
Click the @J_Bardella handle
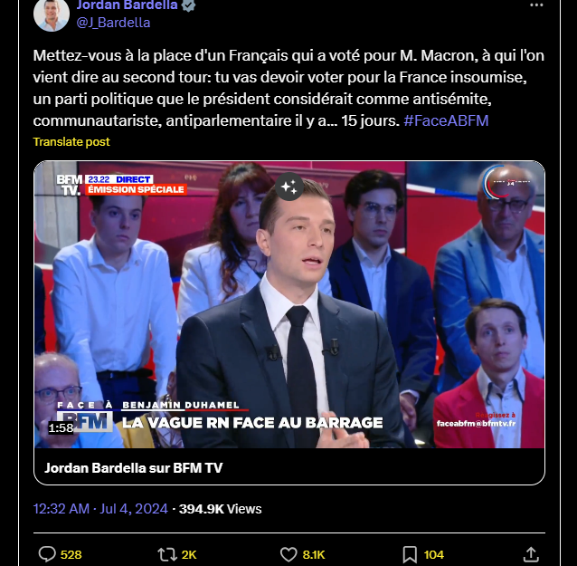tap(113, 23)
